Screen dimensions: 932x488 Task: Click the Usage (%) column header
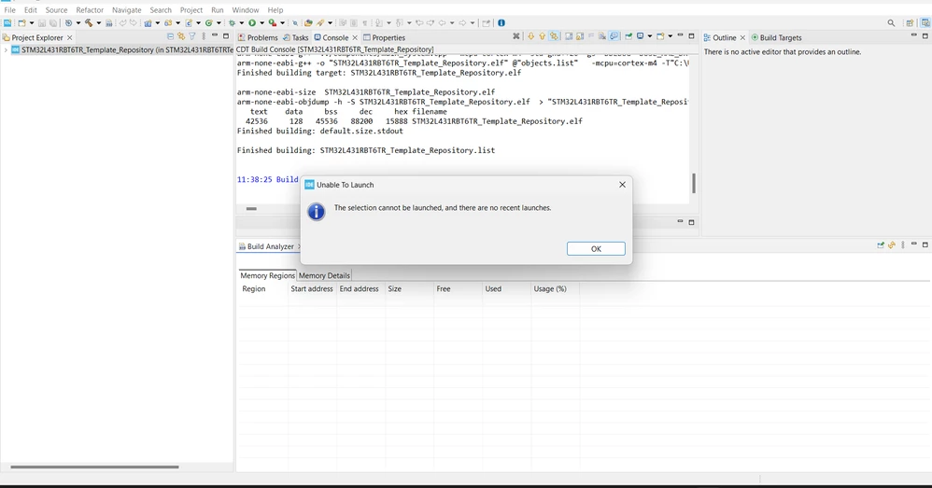pos(550,289)
